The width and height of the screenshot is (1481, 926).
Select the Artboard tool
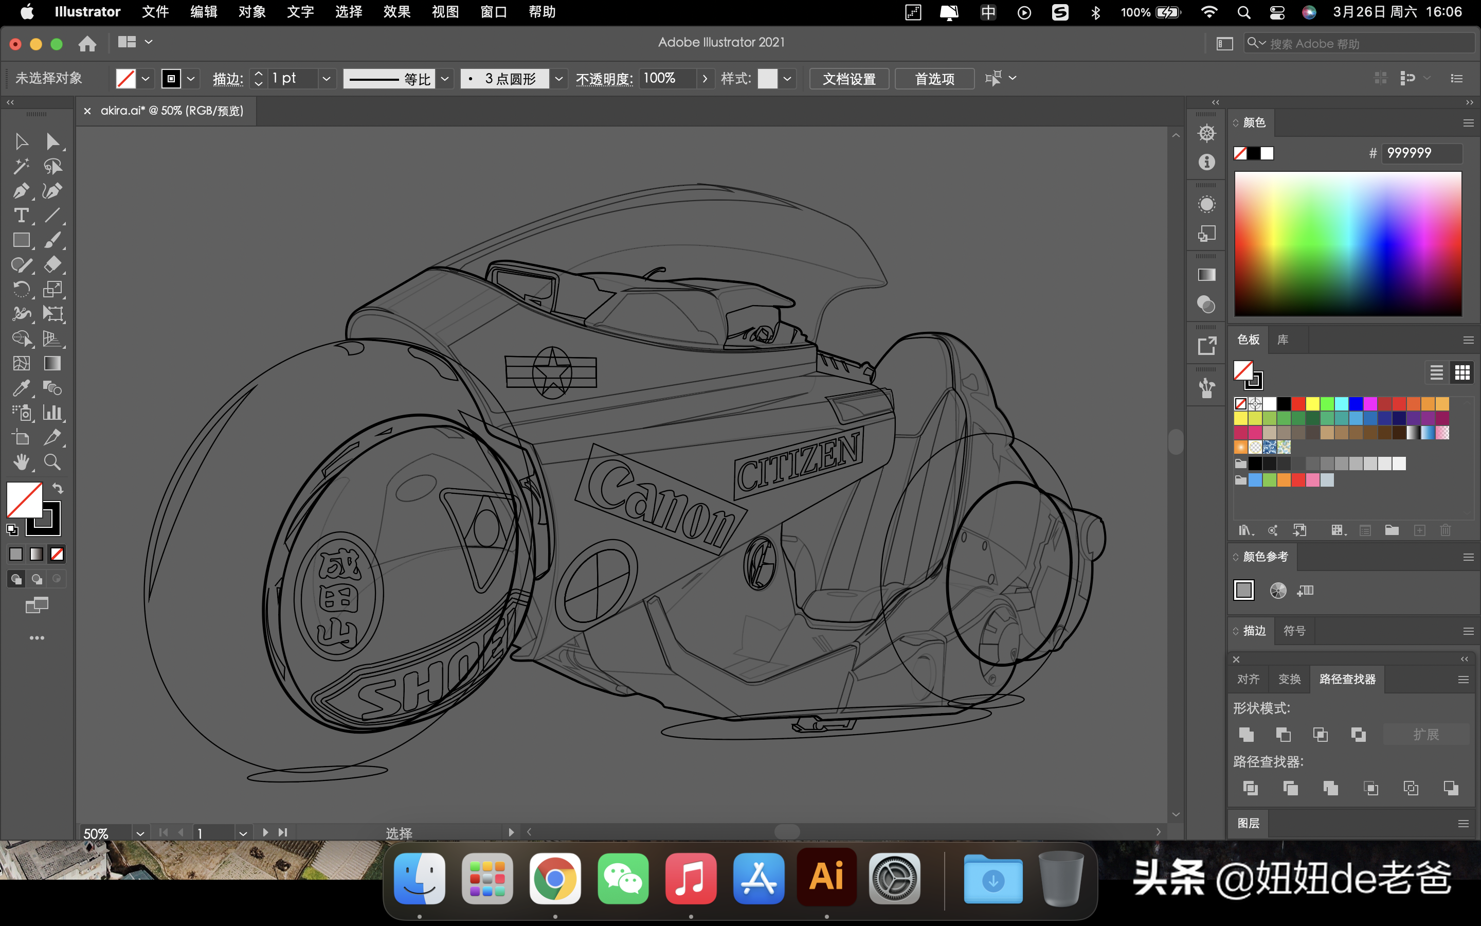tap(22, 437)
